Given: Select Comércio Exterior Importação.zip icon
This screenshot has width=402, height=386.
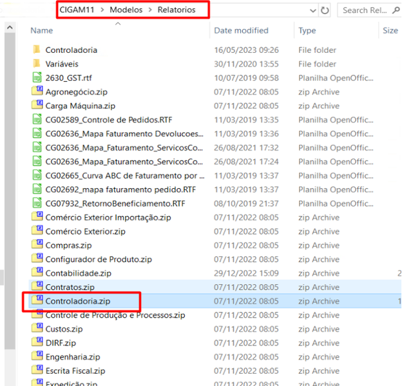Looking at the screenshot, I should tap(37, 217).
